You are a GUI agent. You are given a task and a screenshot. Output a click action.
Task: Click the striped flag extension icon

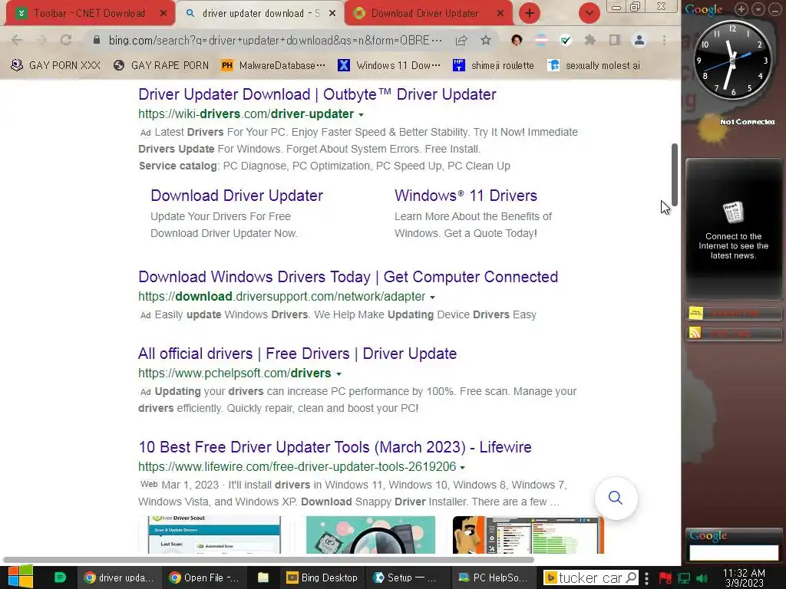point(541,40)
